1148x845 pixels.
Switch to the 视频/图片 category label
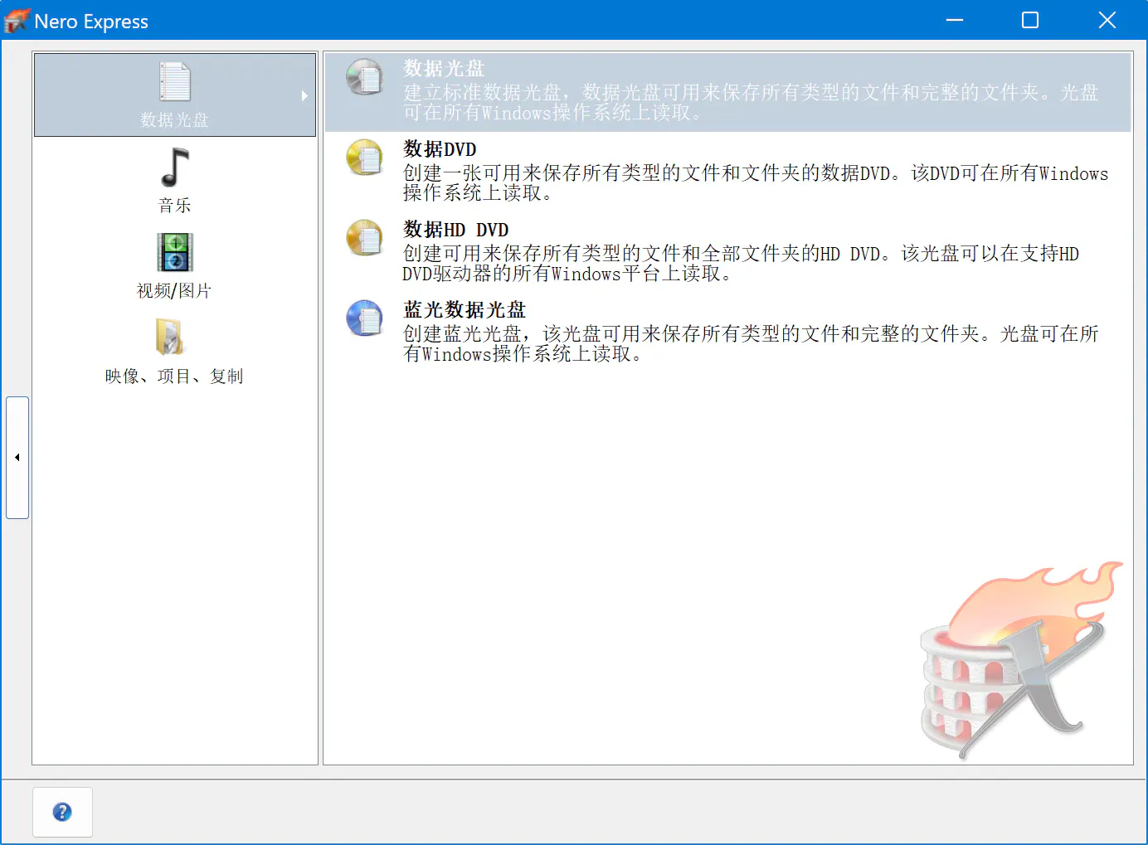pyautogui.click(x=174, y=290)
